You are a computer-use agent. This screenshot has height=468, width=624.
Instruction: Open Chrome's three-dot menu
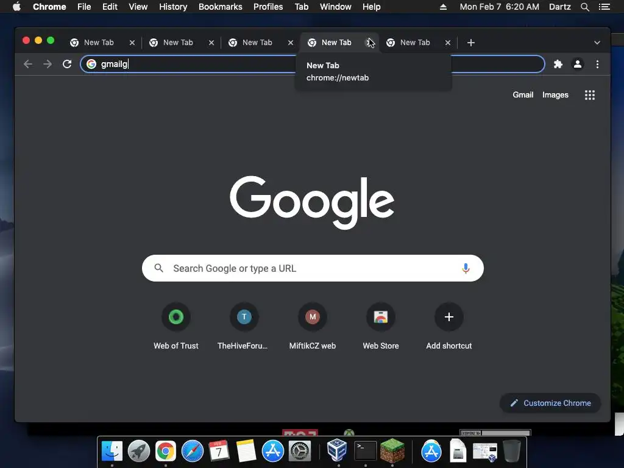point(597,64)
